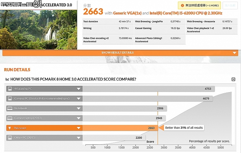Click the Web Browsing - JunglePin row
Image resolution: width=241 pixels, height=153 pixels.
(x=160, y=21)
